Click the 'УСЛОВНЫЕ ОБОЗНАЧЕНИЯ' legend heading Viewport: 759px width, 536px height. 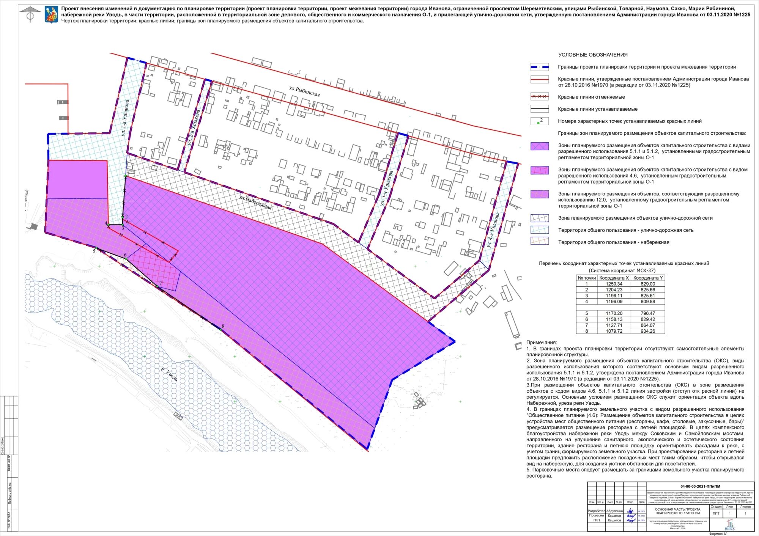(x=593, y=55)
